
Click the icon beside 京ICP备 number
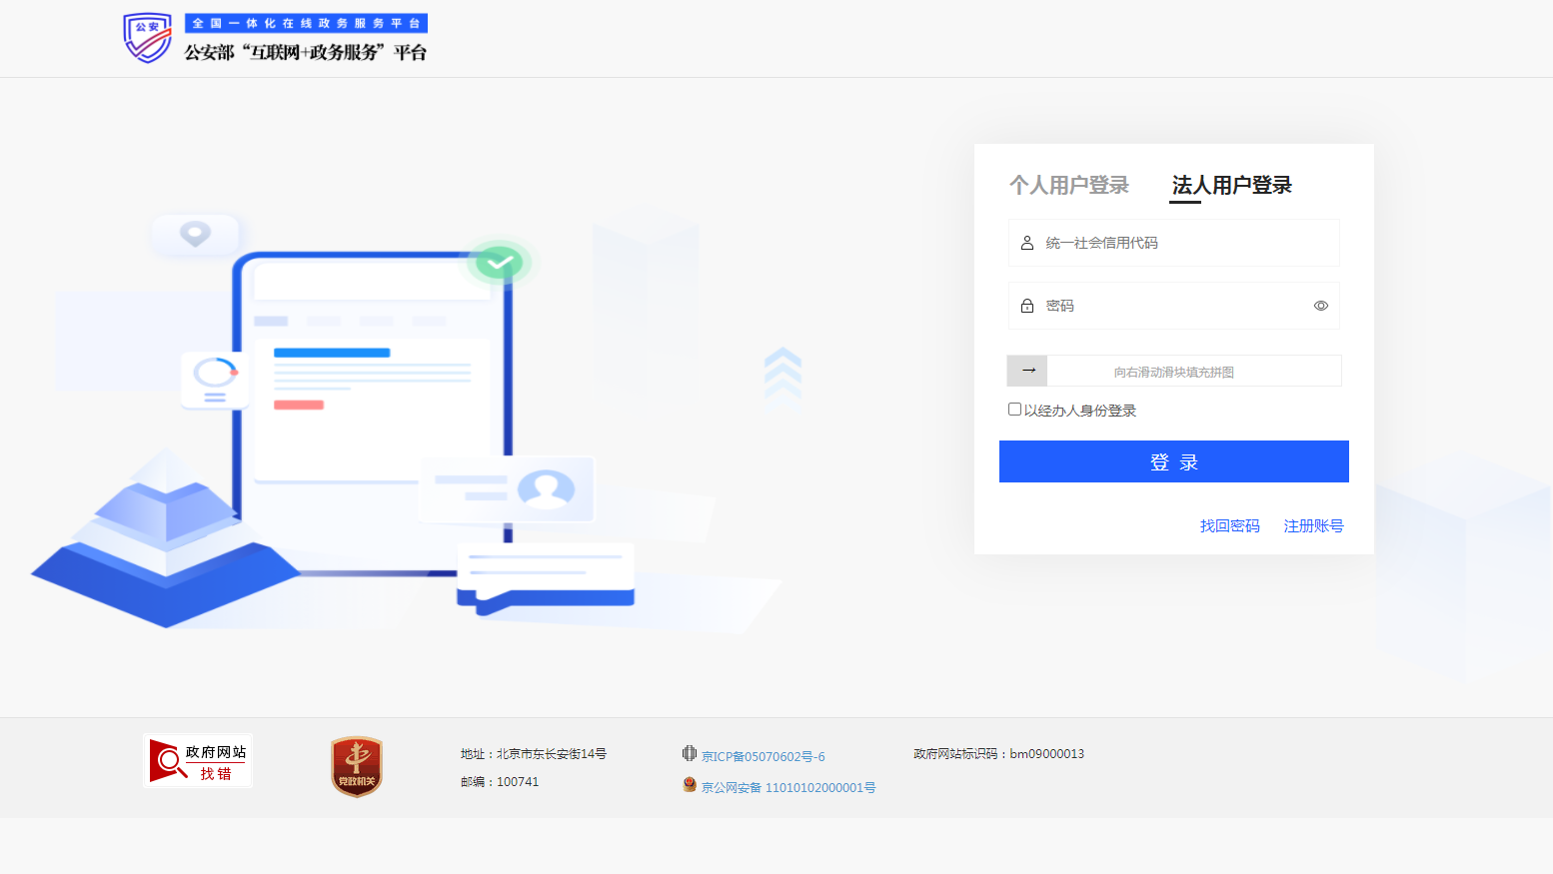coord(690,754)
